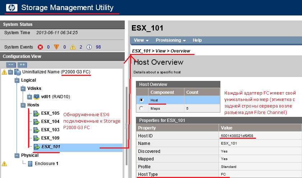The width and height of the screenshot is (302, 178).
Task: Click the Hosts tree label
Action: [x=33, y=105]
